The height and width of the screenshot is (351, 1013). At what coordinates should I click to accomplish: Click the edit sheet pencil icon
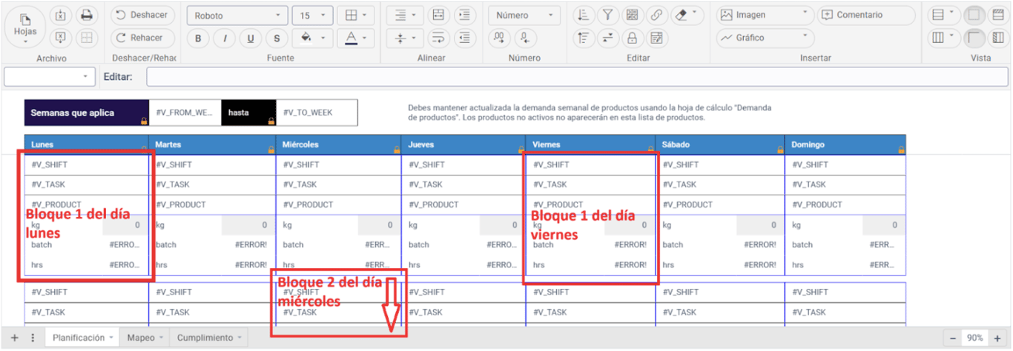point(656,38)
